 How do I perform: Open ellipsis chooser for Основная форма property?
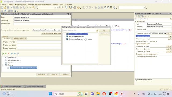click(x=167, y=46)
